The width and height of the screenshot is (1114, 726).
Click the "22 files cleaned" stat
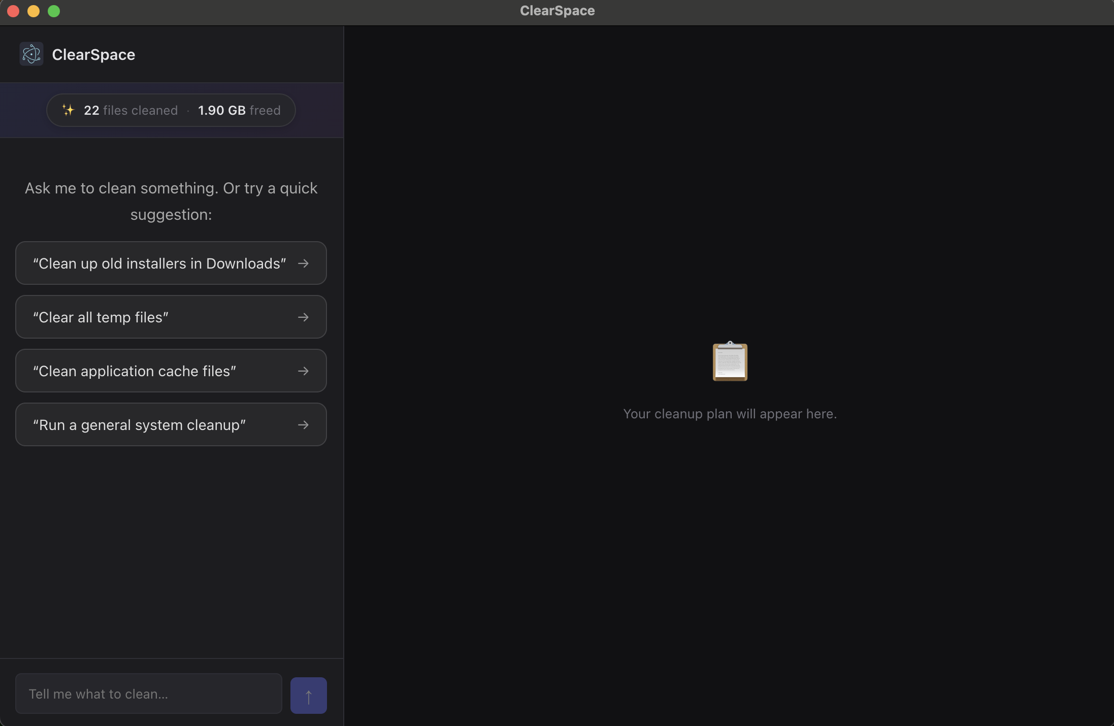(x=131, y=110)
